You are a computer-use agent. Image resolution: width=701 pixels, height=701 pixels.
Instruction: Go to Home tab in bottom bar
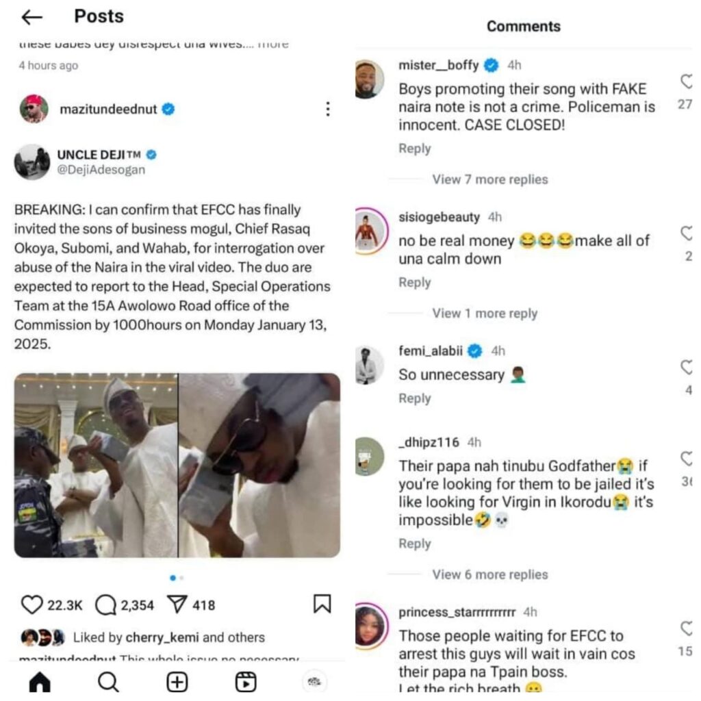coord(40,682)
